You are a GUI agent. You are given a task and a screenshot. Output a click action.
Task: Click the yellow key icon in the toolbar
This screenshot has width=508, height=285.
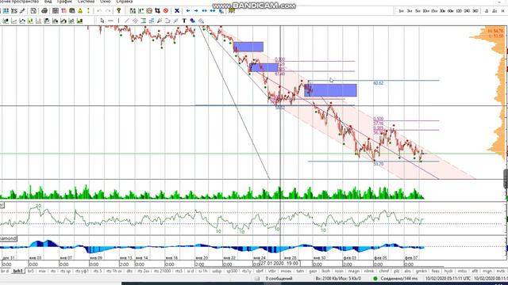(119, 10)
